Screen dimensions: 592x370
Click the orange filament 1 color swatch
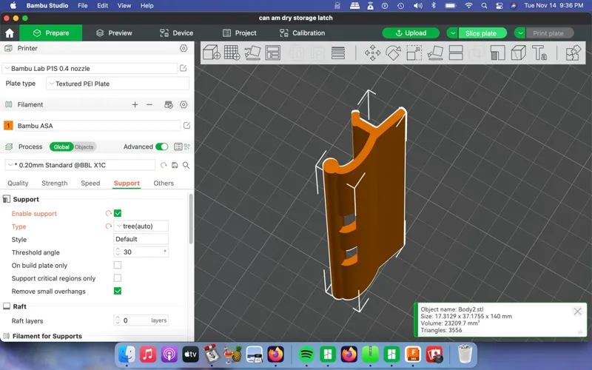click(8, 125)
